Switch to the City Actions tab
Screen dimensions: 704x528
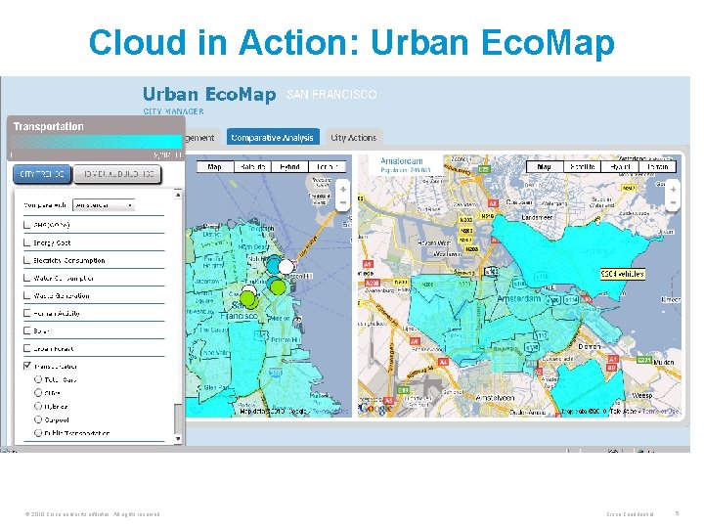tap(353, 138)
